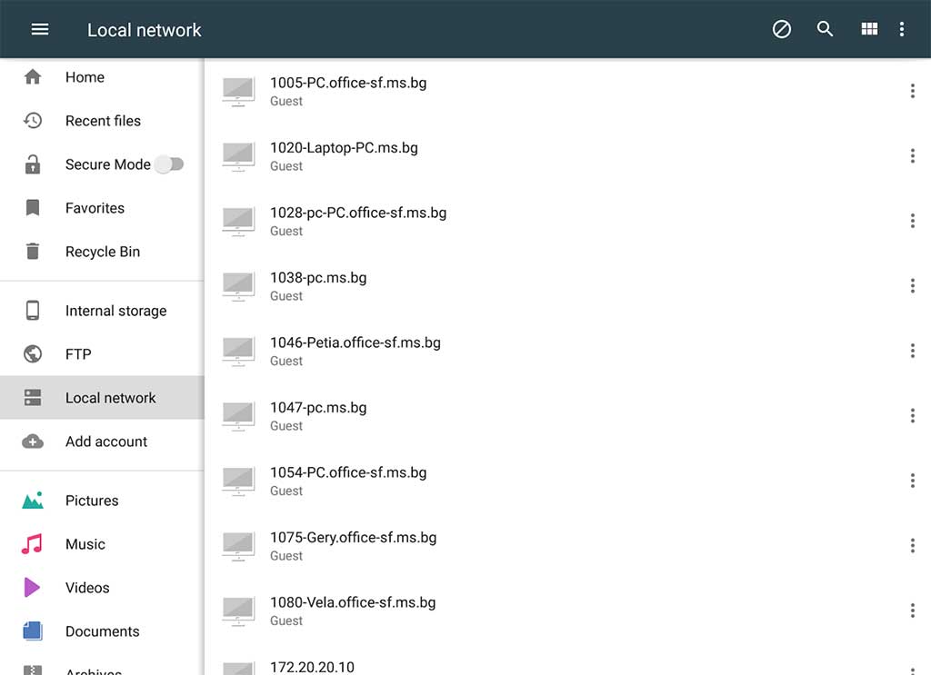This screenshot has height=675, width=931.
Task: Click the Internal storage phone icon
Action: click(x=33, y=310)
